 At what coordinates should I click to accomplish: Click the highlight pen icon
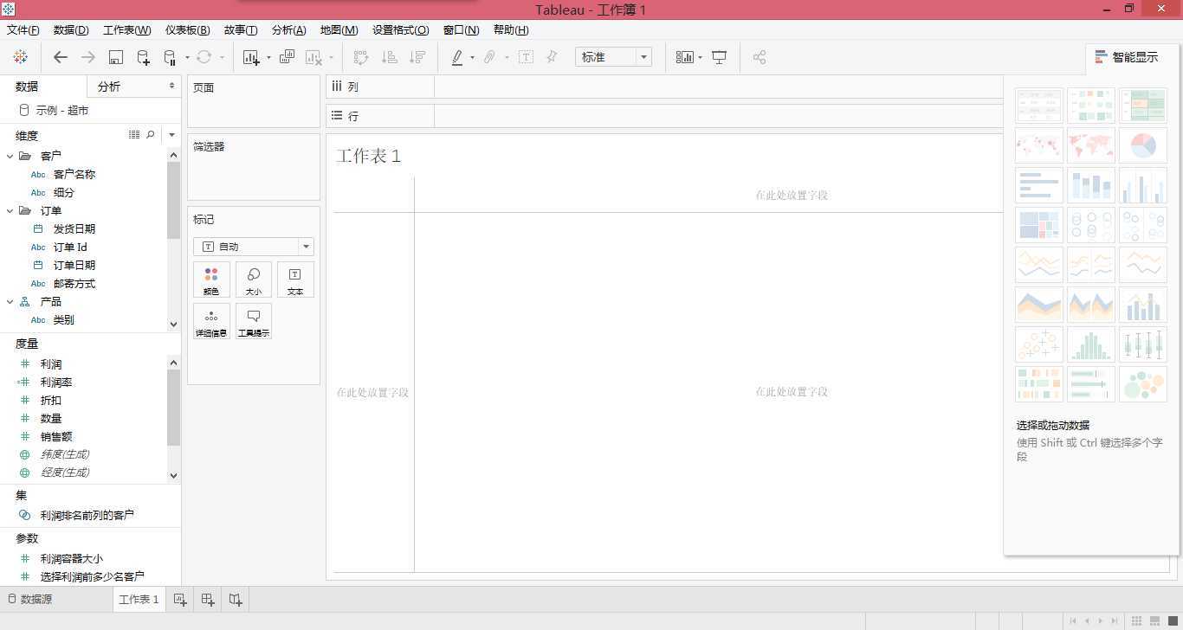tap(457, 57)
